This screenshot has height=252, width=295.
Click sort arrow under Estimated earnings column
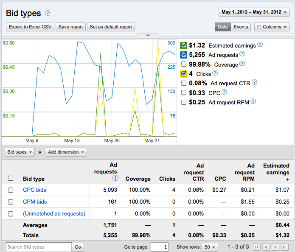(287, 179)
